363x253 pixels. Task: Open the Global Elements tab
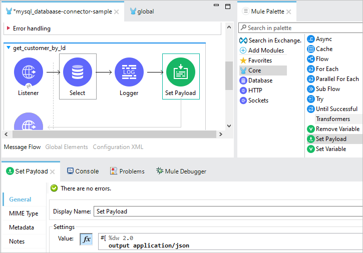click(67, 147)
